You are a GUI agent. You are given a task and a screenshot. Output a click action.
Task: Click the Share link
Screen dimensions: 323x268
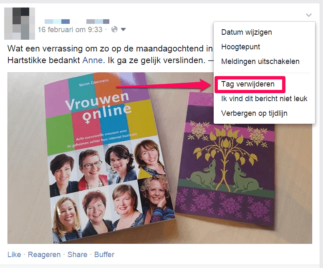pos(78,254)
